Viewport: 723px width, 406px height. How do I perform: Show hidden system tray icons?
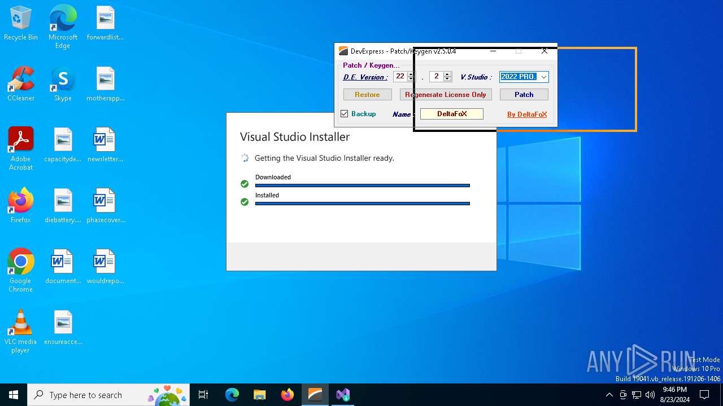point(609,395)
